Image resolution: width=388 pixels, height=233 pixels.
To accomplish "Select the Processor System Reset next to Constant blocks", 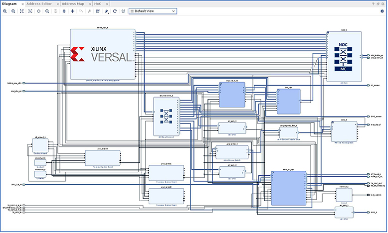I will (x=103, y=158).
